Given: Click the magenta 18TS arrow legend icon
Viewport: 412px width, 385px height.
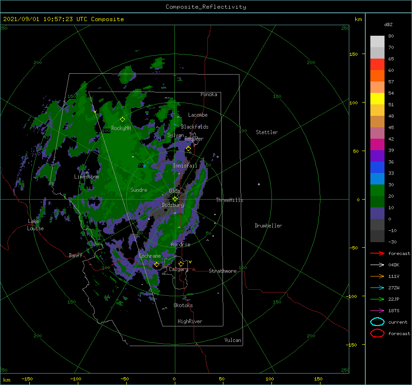Looking at the screenshot, I should pos(377,311).
